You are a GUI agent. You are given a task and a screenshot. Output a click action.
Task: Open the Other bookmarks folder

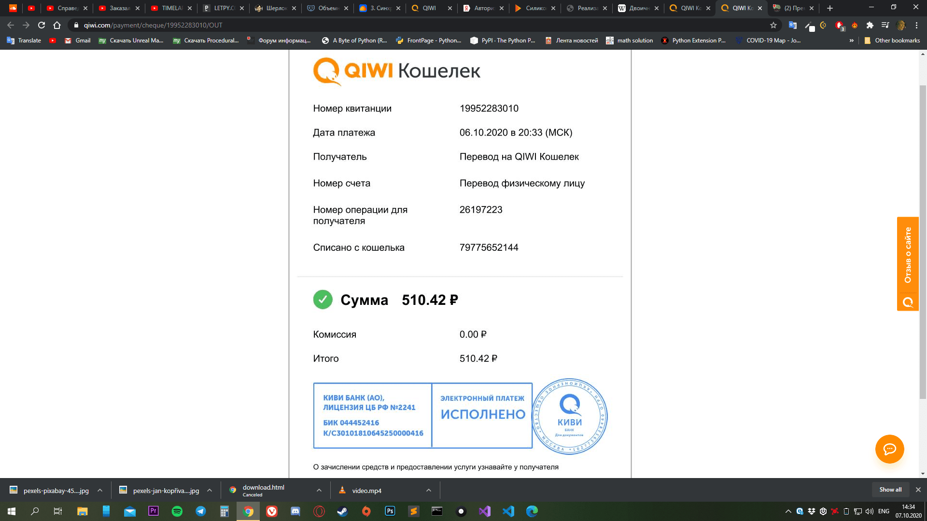(892, 41)
